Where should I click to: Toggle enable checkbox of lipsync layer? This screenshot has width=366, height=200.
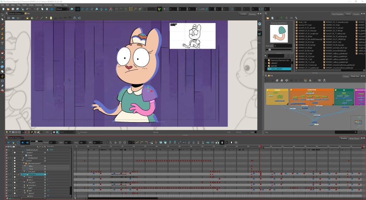6,196
